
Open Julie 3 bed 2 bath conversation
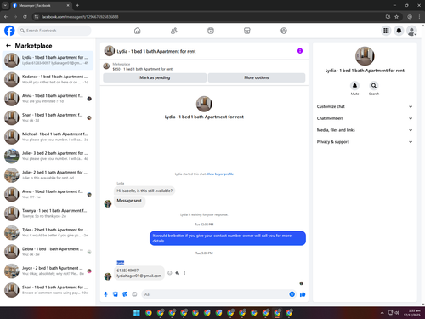coord(48,156)
